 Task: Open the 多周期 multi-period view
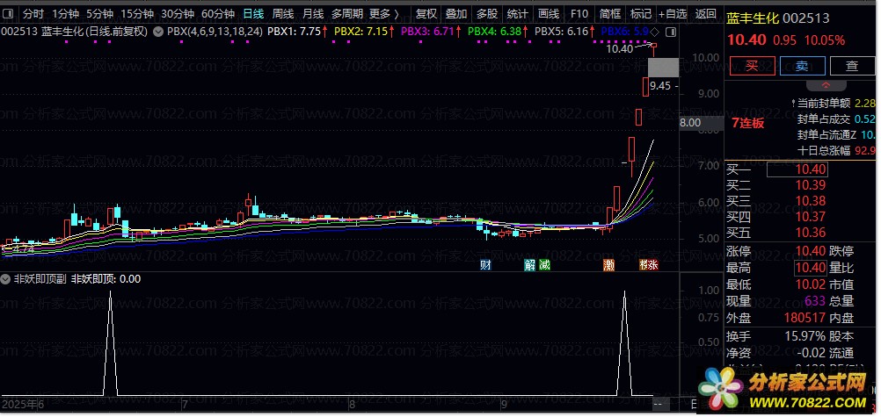347,14
